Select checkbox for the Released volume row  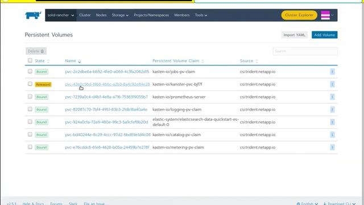(x=30, y=84)
